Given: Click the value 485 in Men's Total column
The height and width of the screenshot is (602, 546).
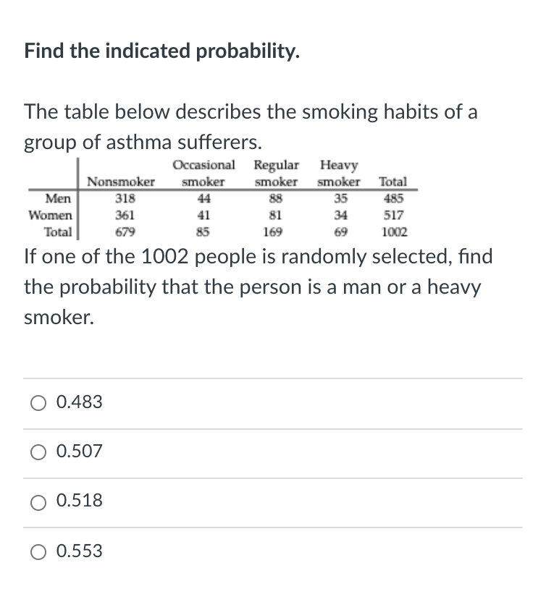Looking at the screenshot, I should (395, 199).
